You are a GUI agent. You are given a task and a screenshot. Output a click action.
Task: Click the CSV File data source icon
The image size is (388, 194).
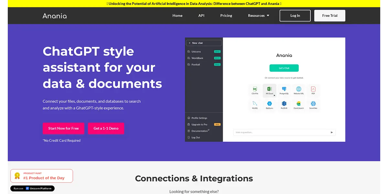255,89
